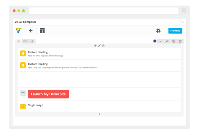Add a new element with the toolbar plus icon
Image resolution: width=199 pixels, height=134 pixels.
(x=30, y=31)
